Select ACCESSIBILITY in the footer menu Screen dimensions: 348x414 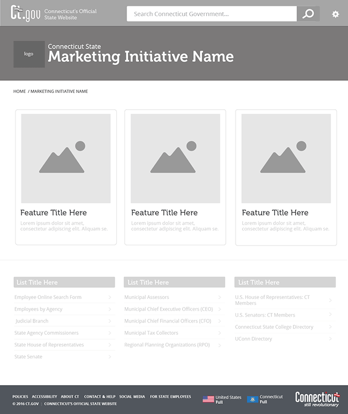click(44, 397)
